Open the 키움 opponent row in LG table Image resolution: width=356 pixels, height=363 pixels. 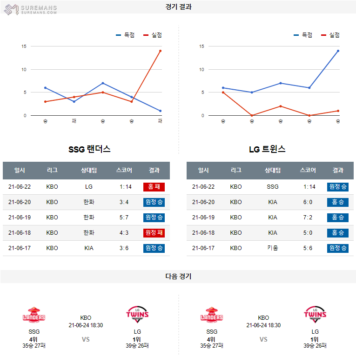click(273, 248)
